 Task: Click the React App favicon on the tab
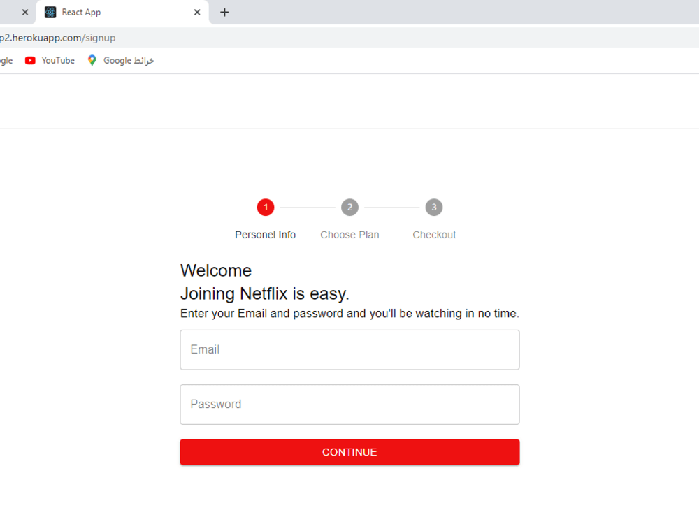tap(50, 12)
